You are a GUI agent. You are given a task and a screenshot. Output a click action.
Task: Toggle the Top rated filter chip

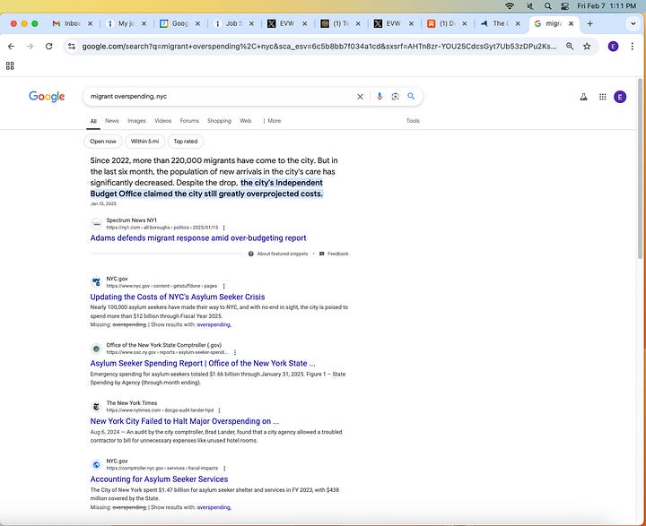[186, 142]
